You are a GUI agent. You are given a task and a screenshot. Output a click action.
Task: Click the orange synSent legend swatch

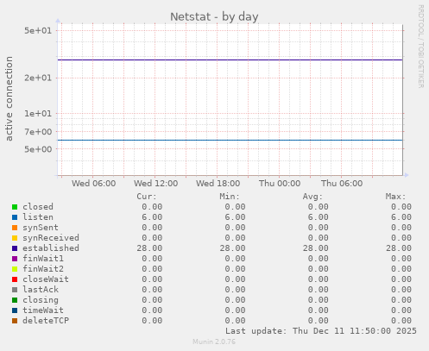click(x=15, y=228)
